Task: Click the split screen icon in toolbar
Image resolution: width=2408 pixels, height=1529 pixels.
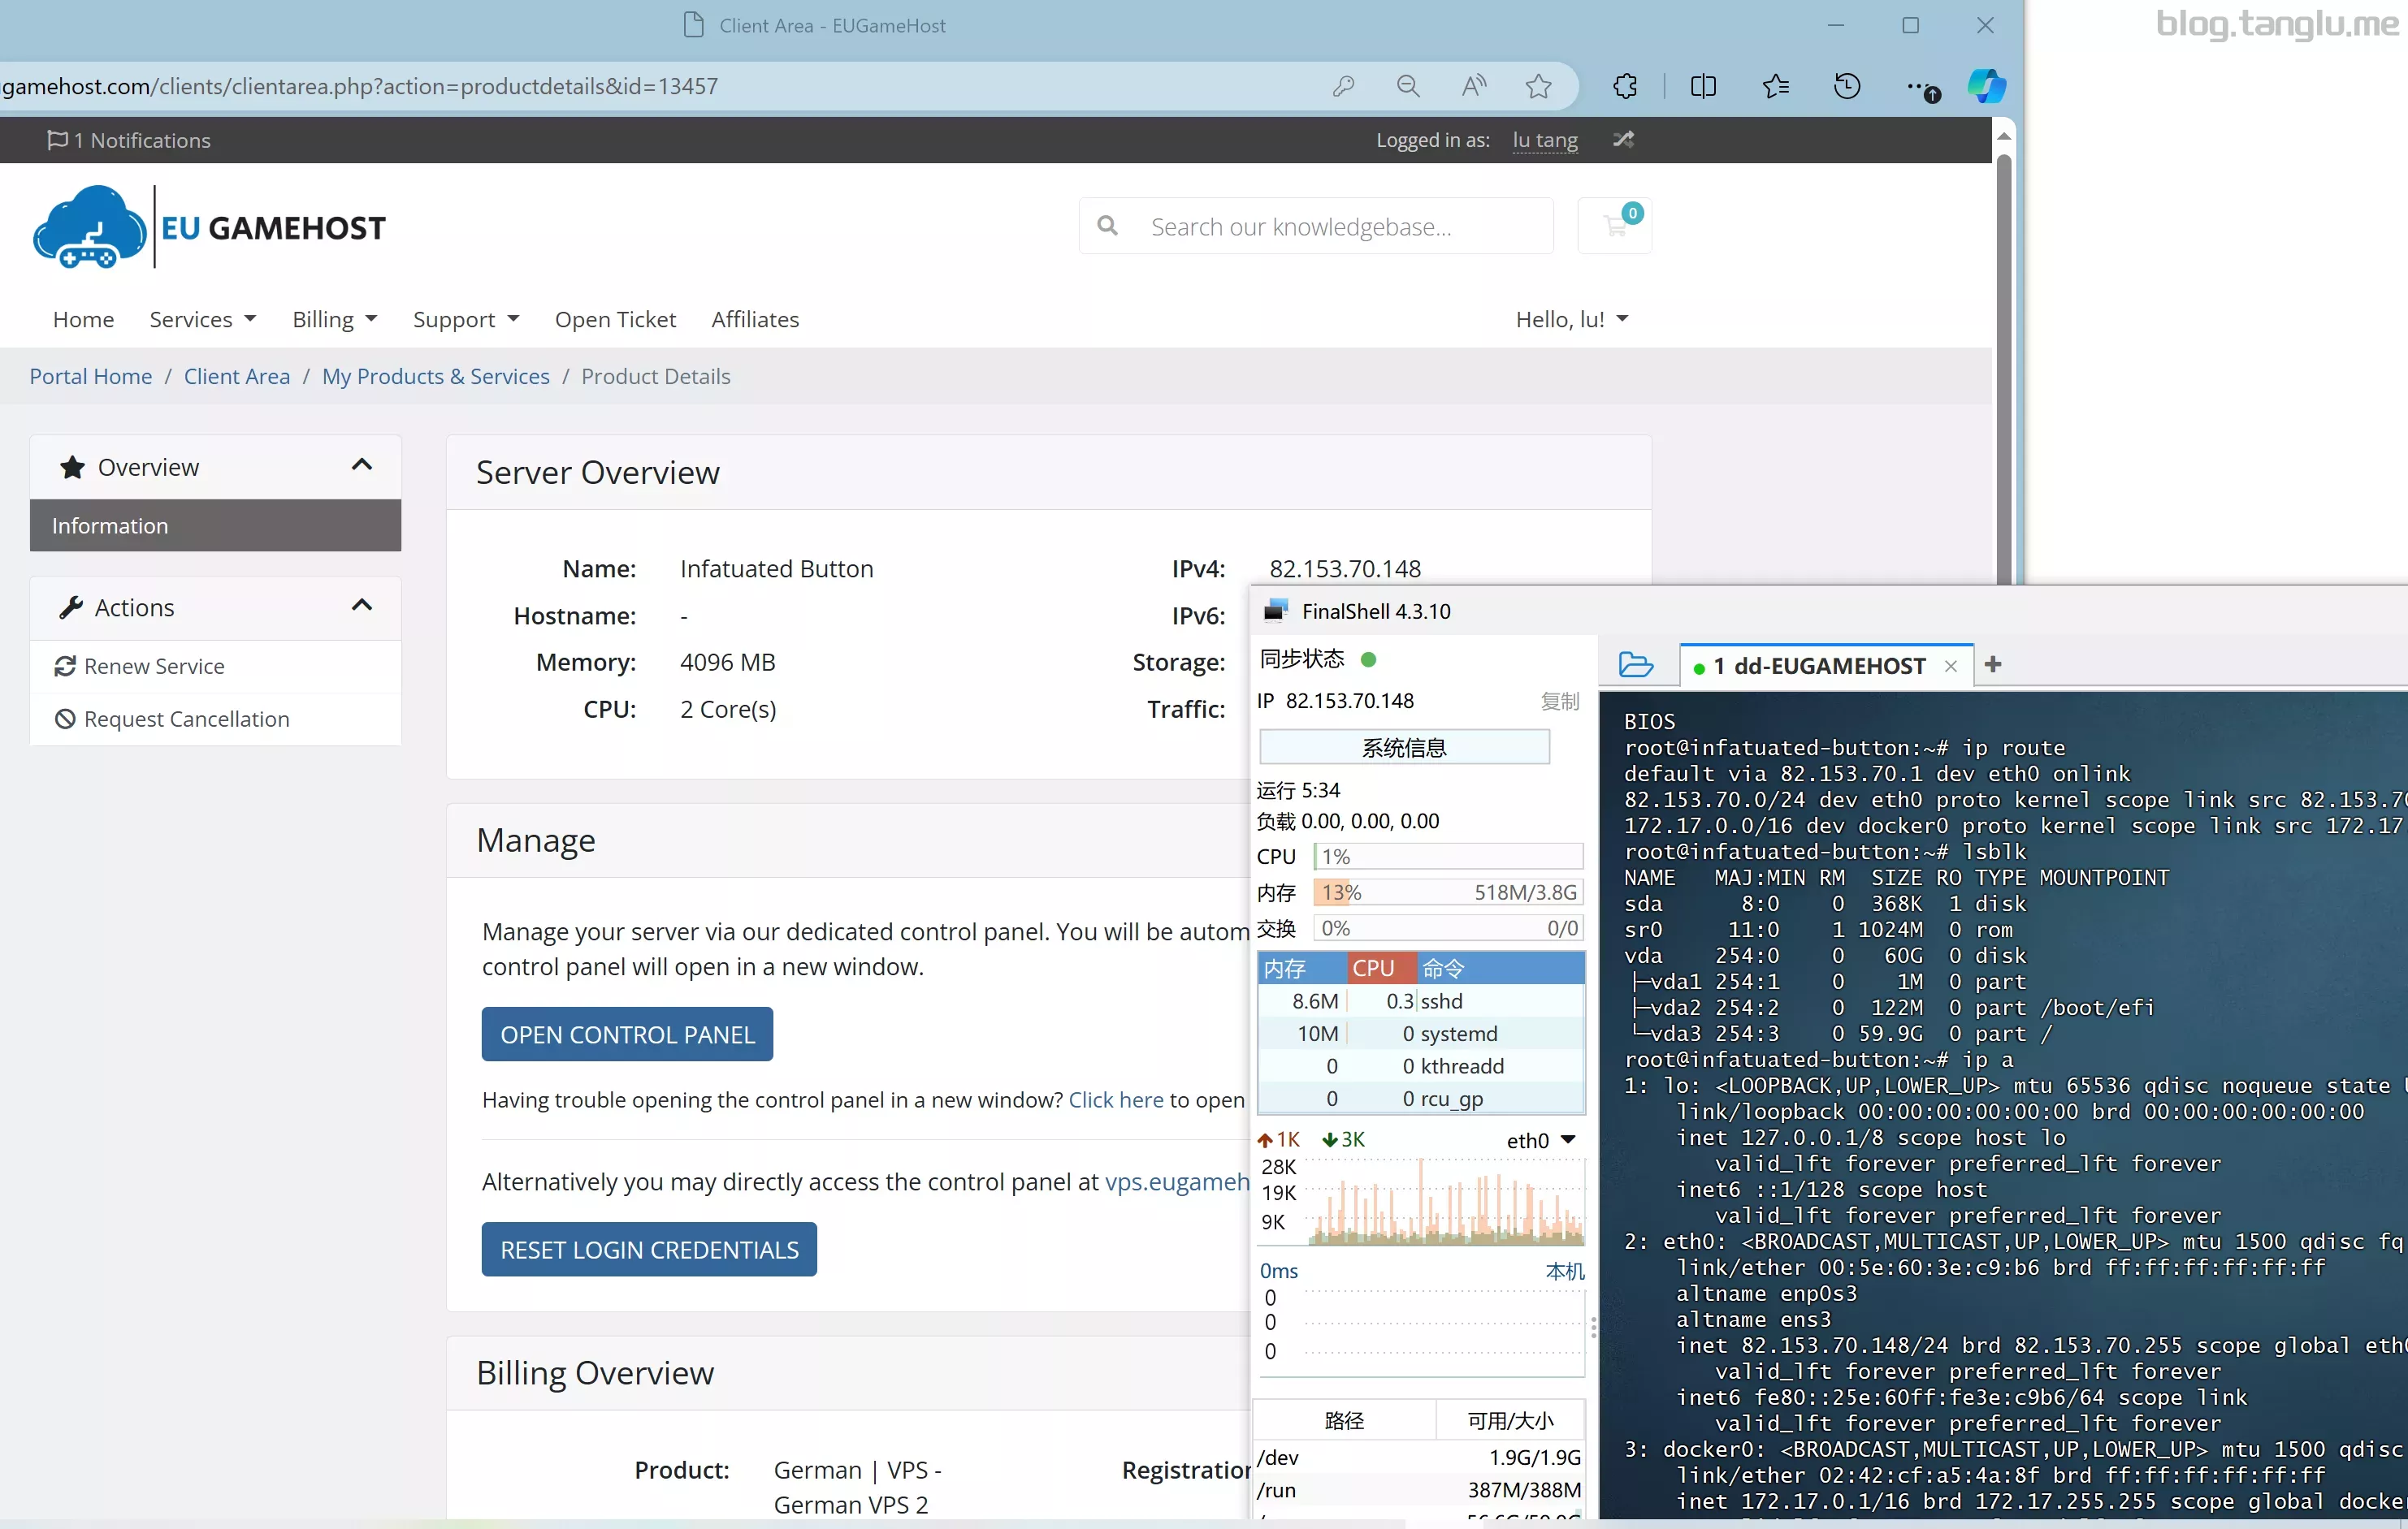Action: tap(1703, 87)
